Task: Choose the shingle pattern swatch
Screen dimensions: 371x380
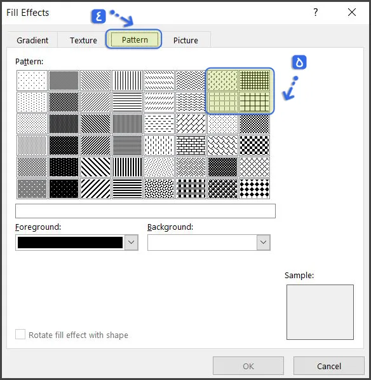Action: [x=222, y=145]
